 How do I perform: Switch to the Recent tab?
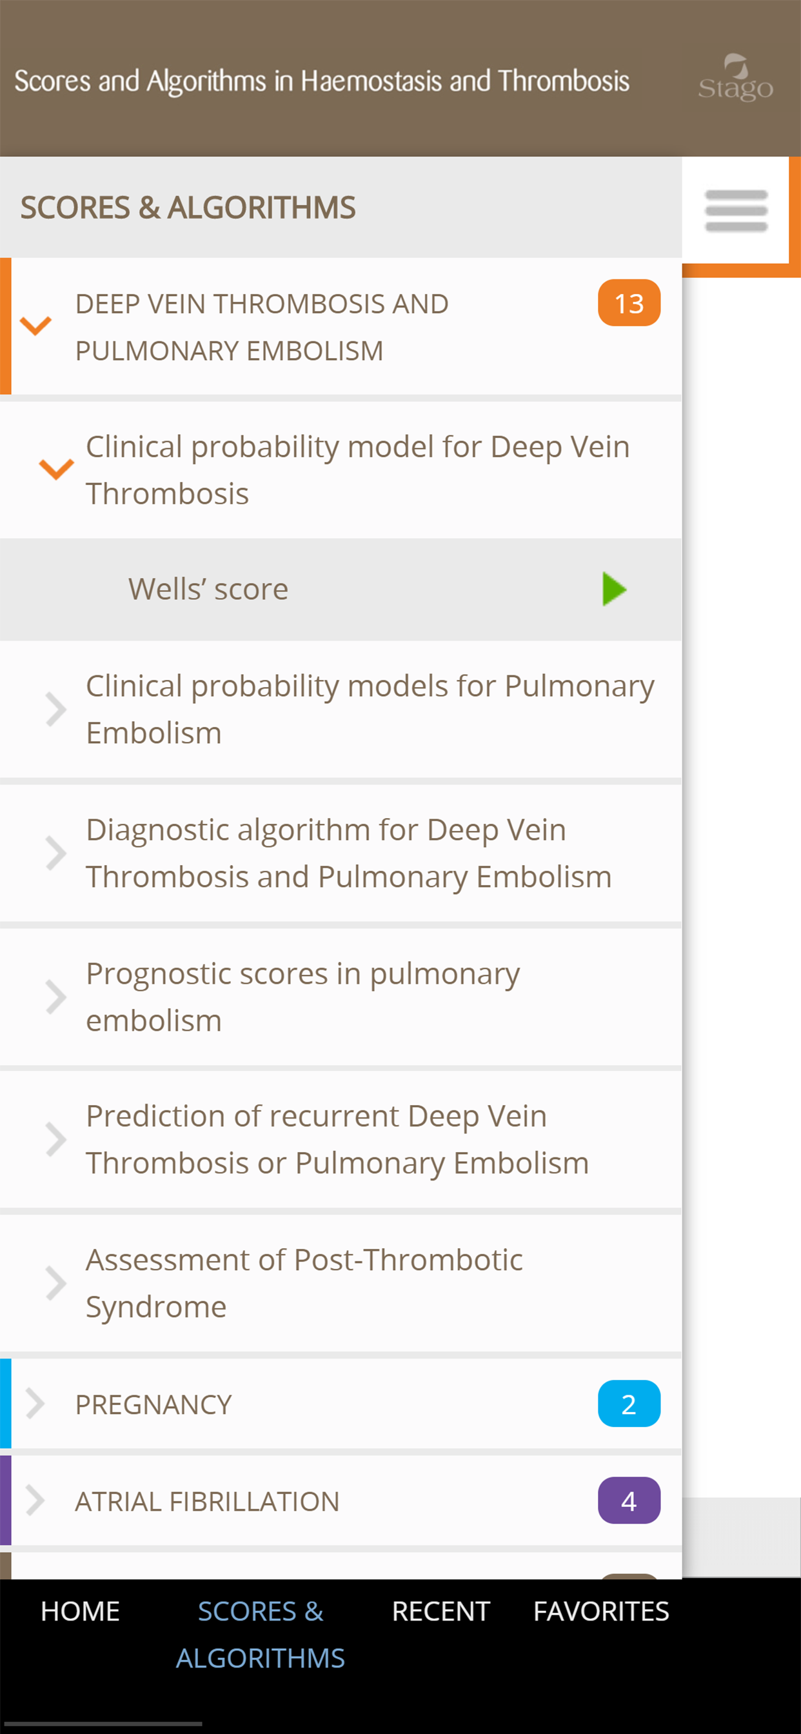point(441,1611)
